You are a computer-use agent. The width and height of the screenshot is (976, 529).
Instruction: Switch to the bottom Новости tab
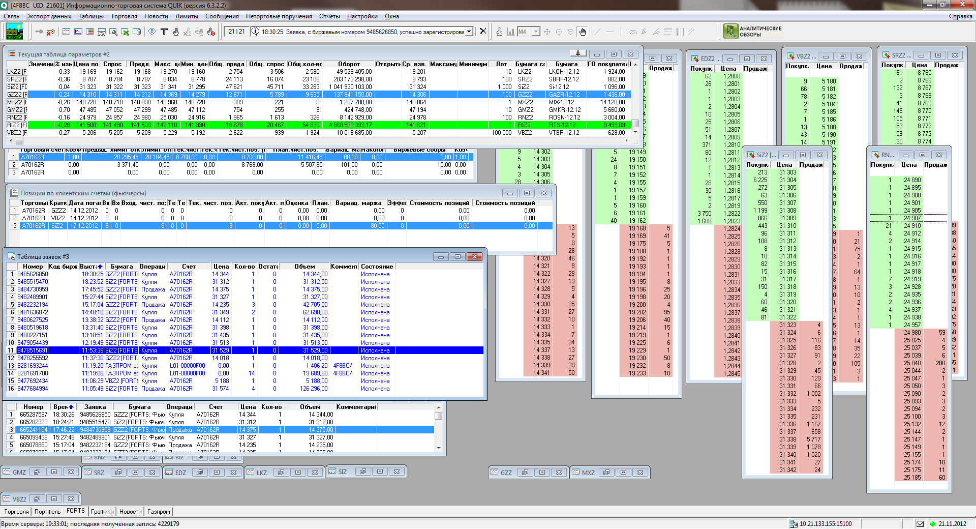131,512
